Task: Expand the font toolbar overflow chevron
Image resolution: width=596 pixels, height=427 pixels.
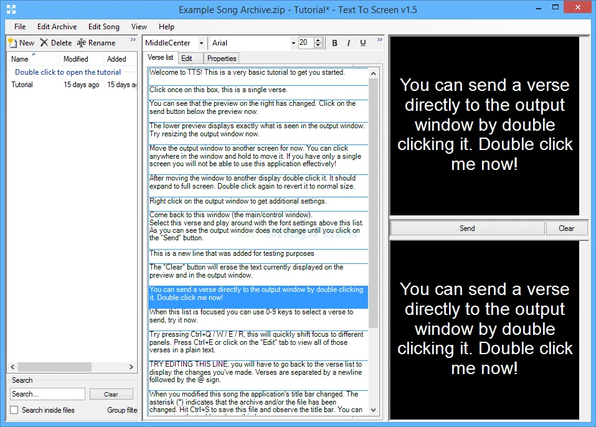Action: 379,39
